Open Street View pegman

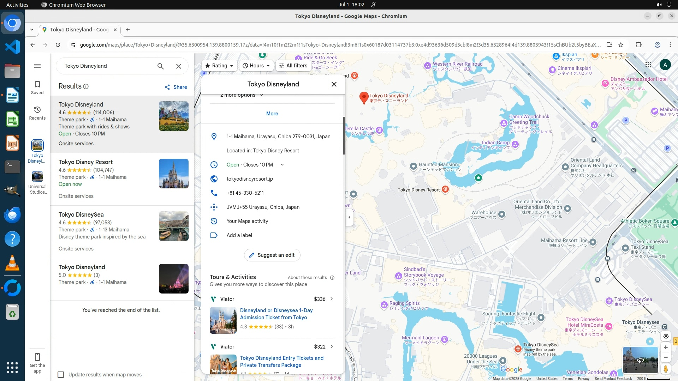[x=666, y=369]
